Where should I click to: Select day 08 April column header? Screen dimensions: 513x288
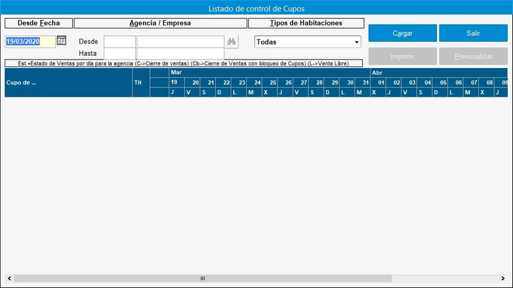coord(487,82)
